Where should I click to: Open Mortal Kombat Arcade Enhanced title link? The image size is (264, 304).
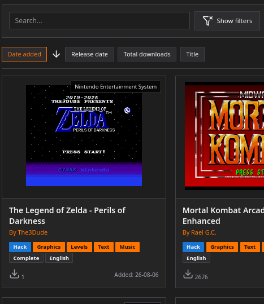223,215
